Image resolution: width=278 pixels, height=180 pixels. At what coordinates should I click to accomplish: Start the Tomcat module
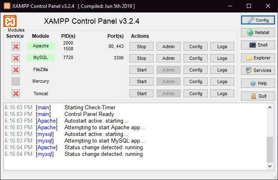click(141, 94)
